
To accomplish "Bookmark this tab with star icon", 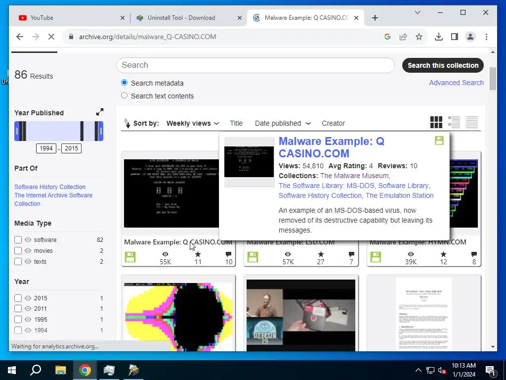I will click(x=419, y=37).
